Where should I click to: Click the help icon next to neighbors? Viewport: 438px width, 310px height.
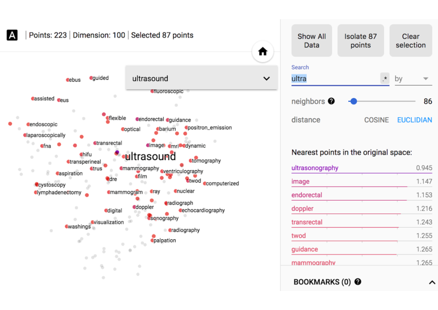[331, 101]
